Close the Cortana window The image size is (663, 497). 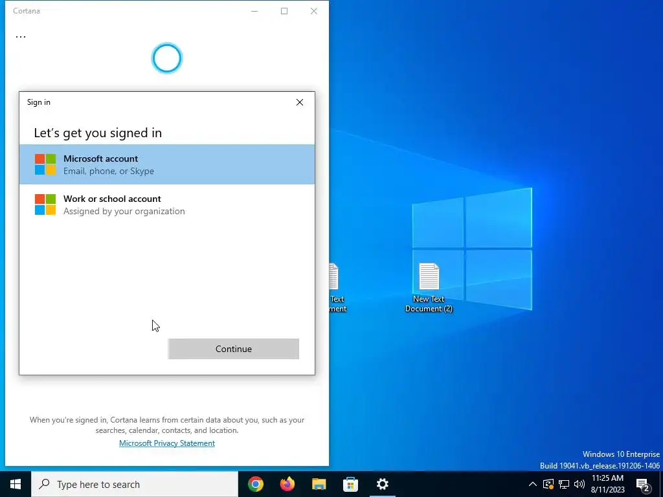tap(314, 11)
